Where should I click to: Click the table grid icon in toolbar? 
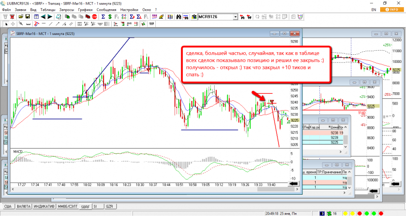36,17
